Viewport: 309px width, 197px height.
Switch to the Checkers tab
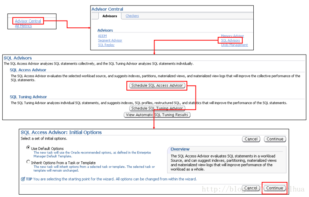click(132, 16)
